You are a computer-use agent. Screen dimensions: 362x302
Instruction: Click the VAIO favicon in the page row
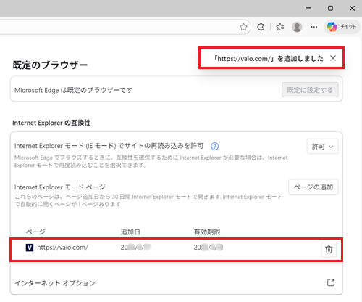[x=30, y=248]
